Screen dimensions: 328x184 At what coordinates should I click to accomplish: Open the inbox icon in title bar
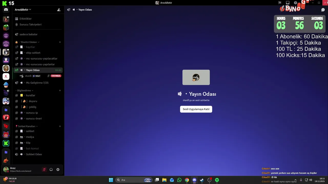(288, 3)
